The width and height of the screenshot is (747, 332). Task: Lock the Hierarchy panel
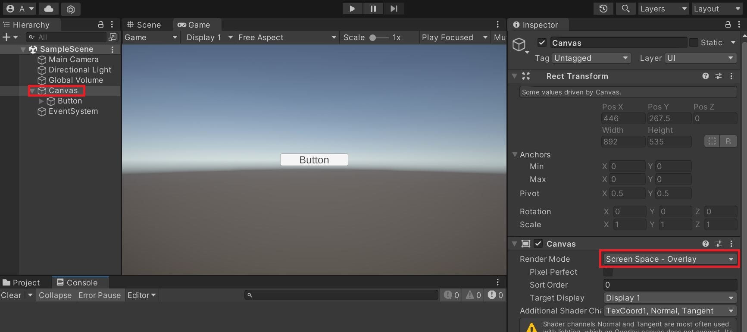point(101,25)
